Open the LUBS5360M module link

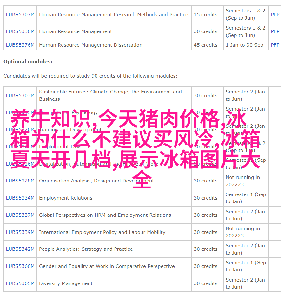click(x=20, y=266)
